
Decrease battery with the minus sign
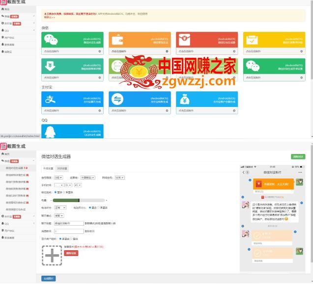click(51, 200)
